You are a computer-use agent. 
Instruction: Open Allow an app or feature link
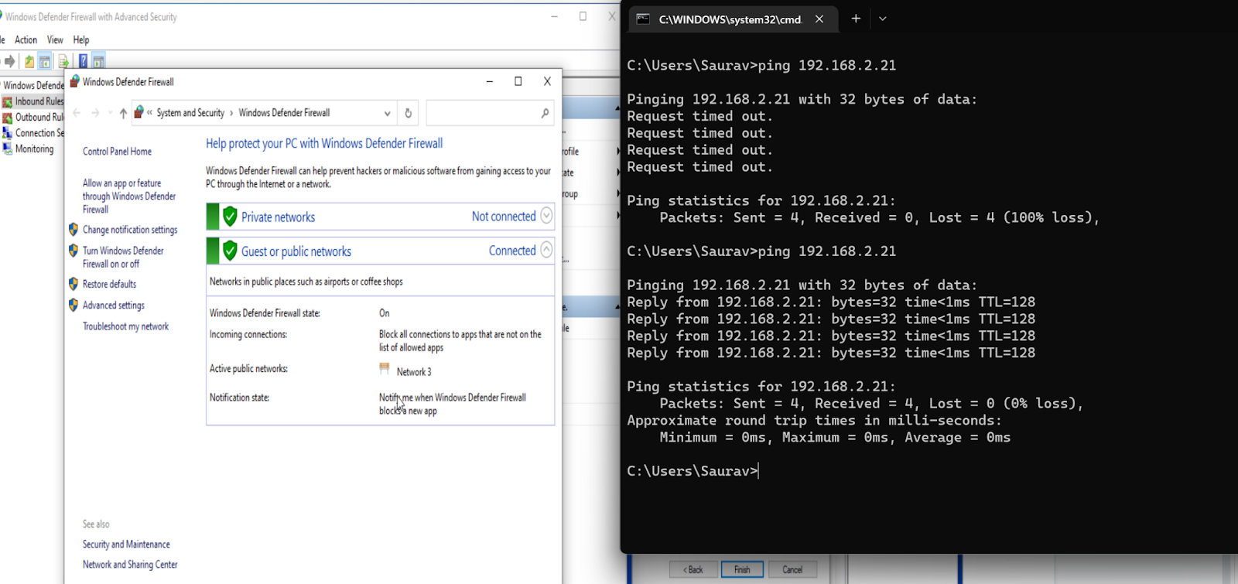tap(129, 196)
